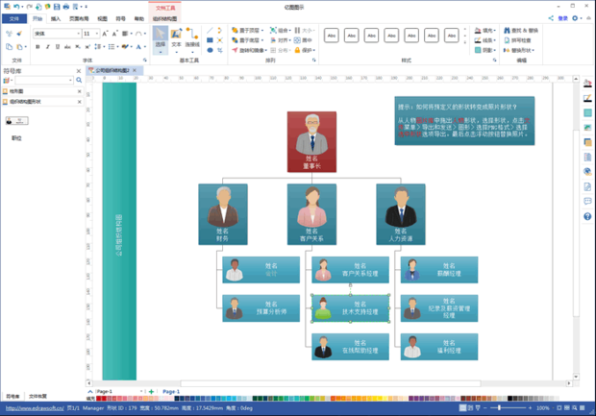Click the Undo arrow in quick toolbar
596x416 pixels.
pyautogui.click(x=16, y=7)
